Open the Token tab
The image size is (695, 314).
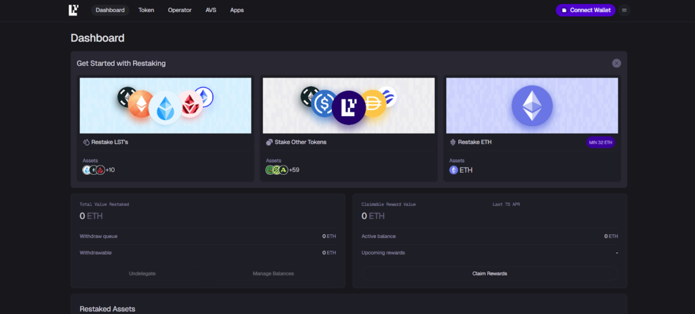pyautogui.click(x=146, y=10)
